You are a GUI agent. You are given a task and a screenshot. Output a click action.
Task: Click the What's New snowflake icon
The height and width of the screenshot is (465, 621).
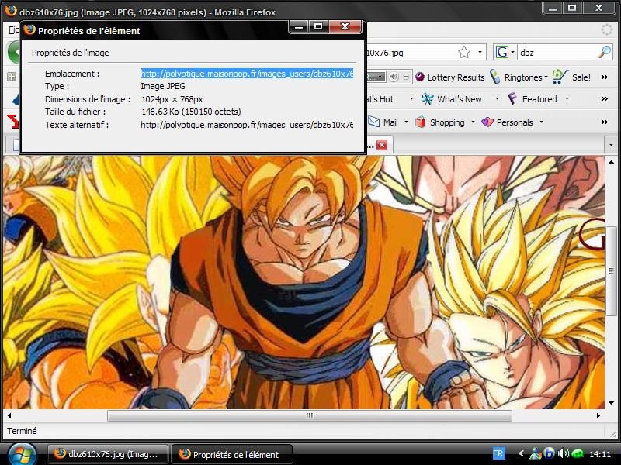pyautogui.click(x=427, y=99)
